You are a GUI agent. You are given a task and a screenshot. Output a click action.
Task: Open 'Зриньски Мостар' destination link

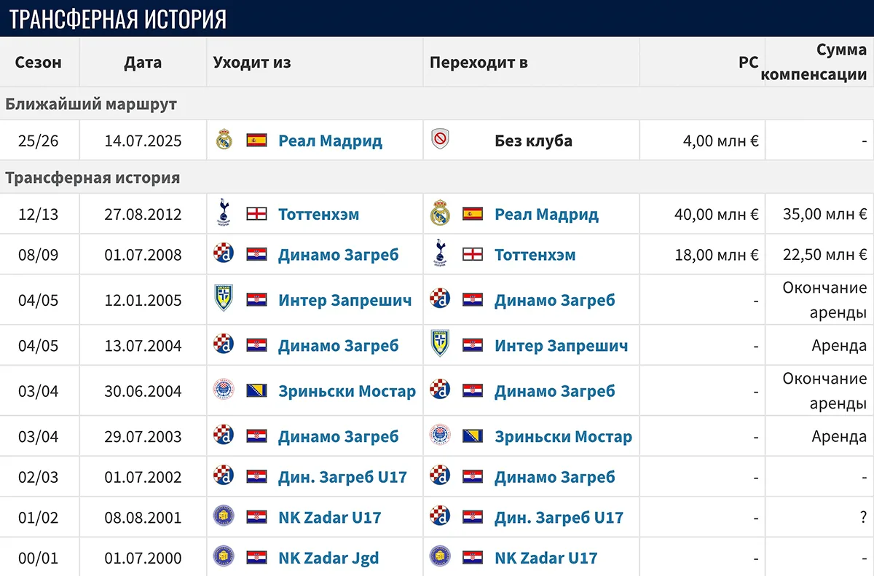point(563,437)
